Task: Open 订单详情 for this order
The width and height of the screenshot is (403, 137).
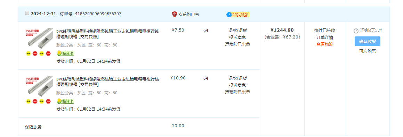Action: pyautogui.click(x=325, y=37)
